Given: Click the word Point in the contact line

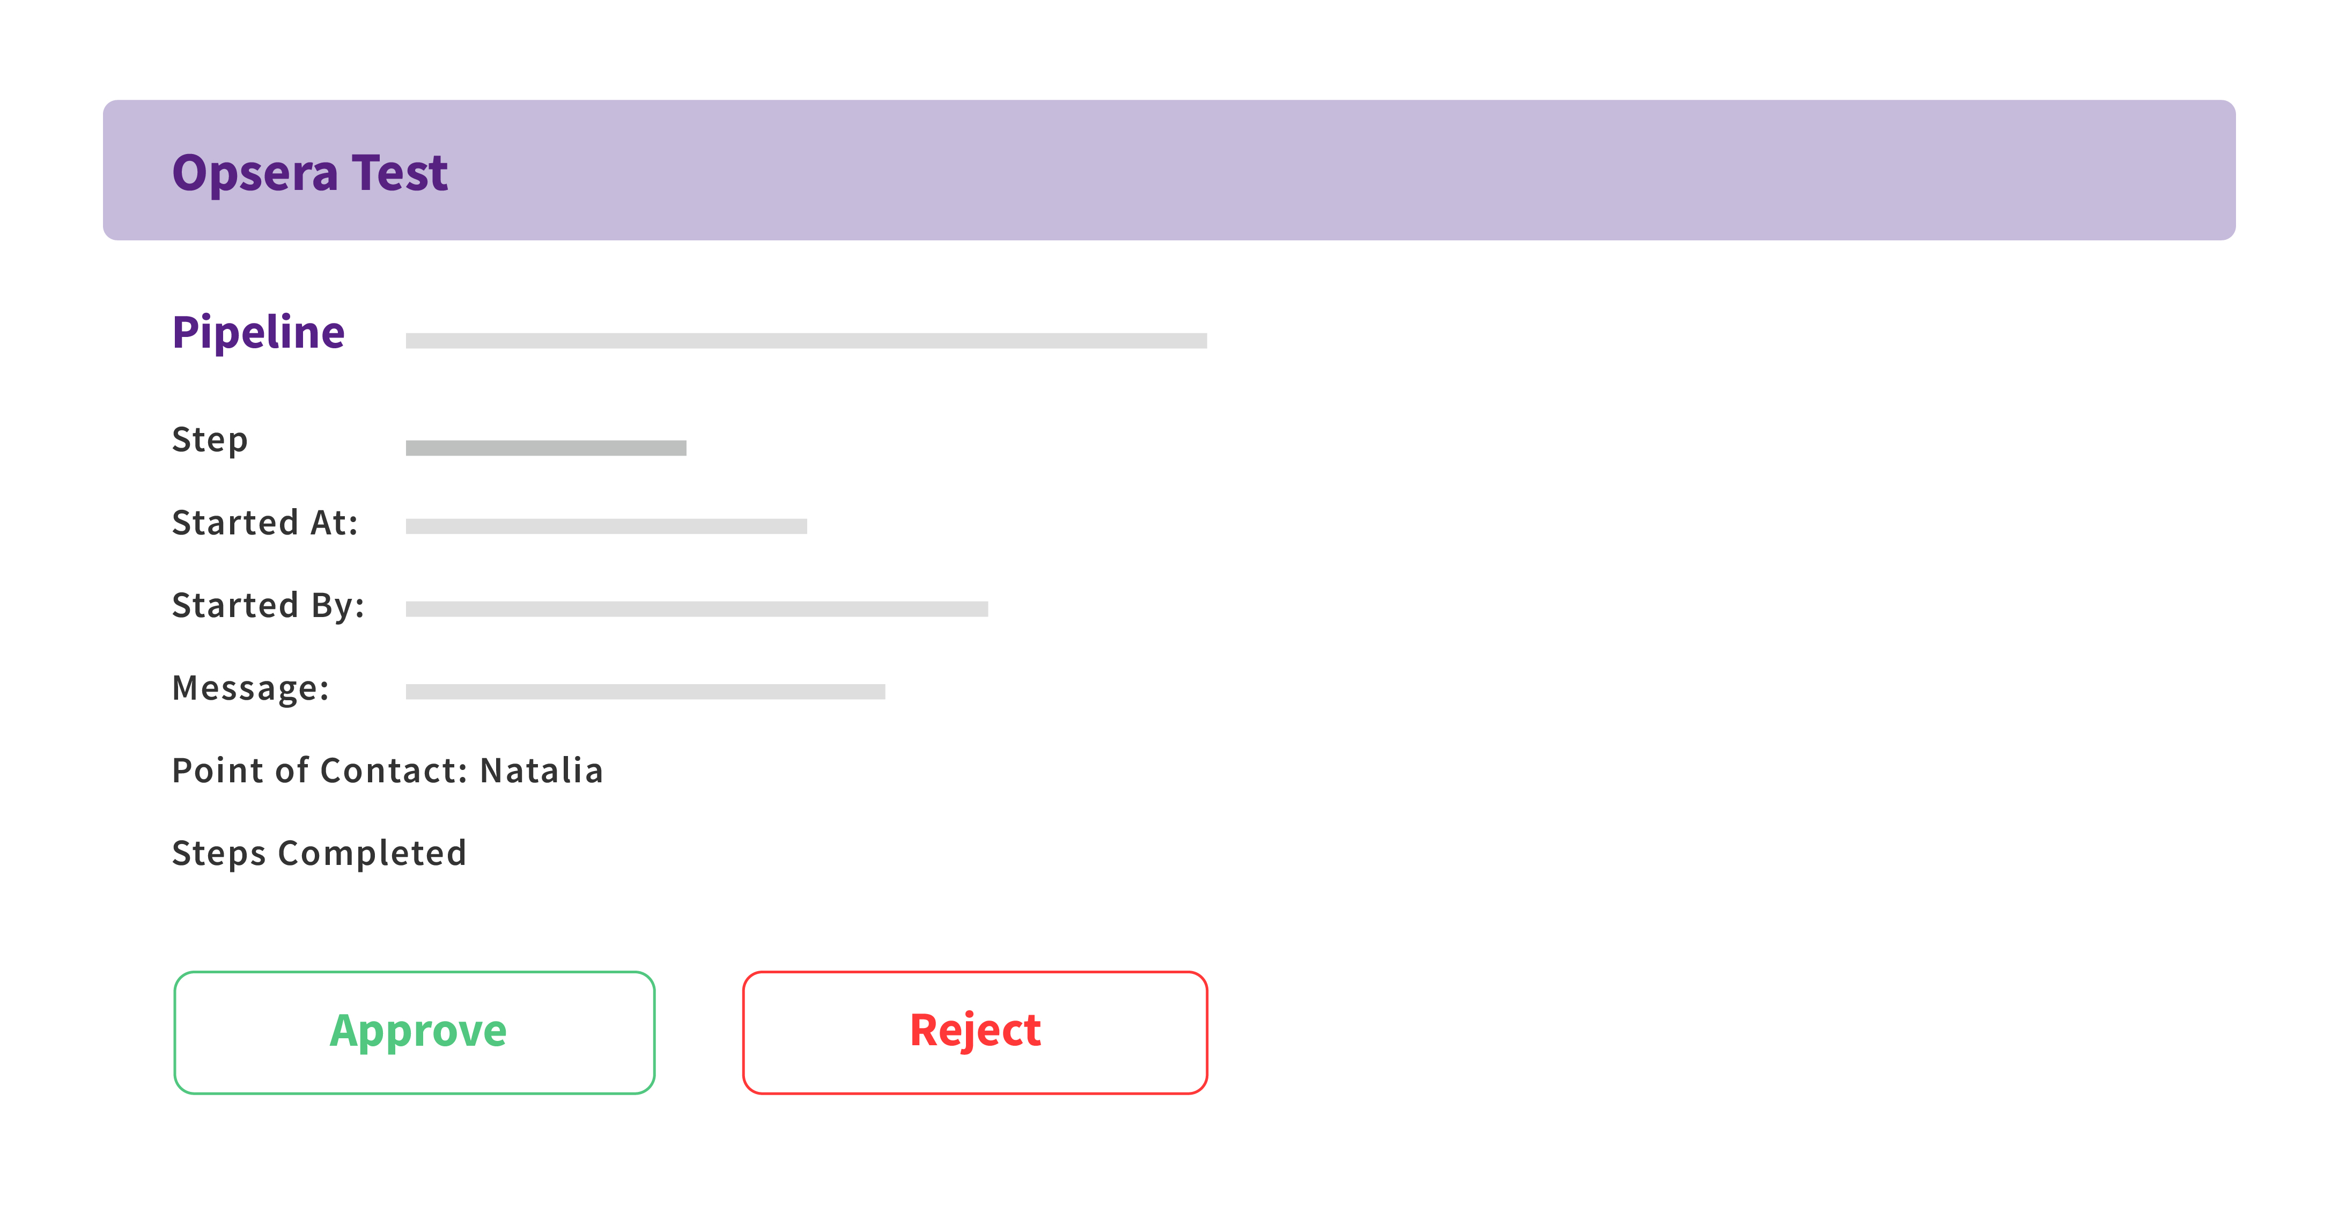Looking at the screenshot, I should [218, 771].
